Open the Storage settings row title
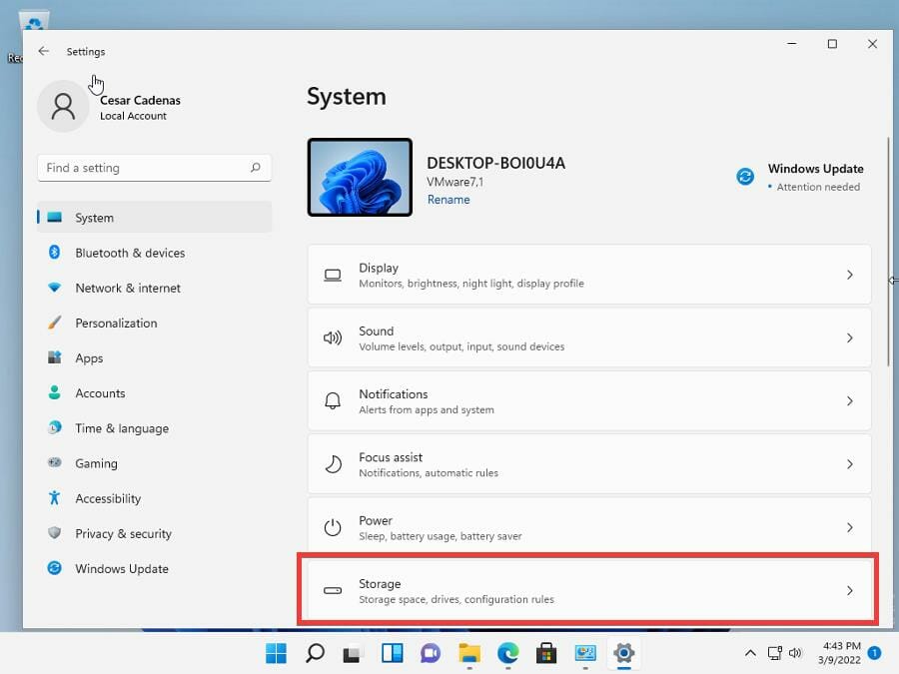The width and height of the screenshot is (899, 674). tap(380, 583)
